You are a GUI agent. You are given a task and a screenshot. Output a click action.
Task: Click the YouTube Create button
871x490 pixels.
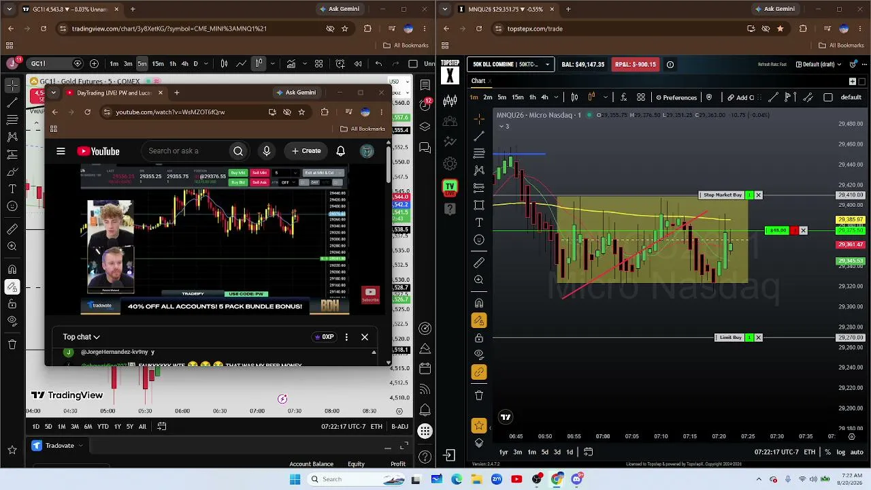(306, 151)
